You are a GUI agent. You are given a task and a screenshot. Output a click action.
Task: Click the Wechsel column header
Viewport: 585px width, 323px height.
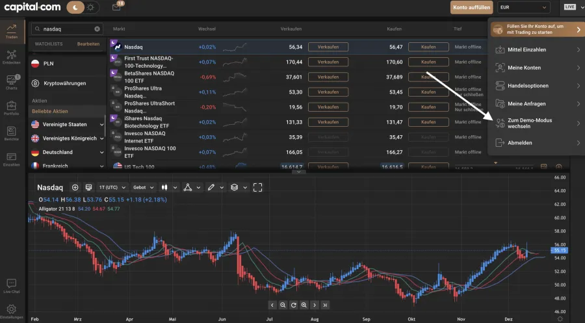[x=207, y=29]
